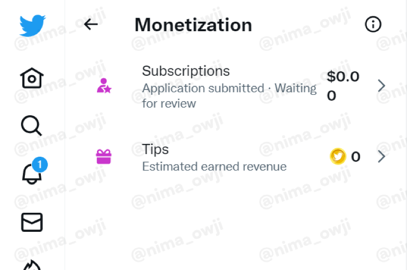
Task: Open the Tips label
Action: pyautogui.click(x=155, y=149)
